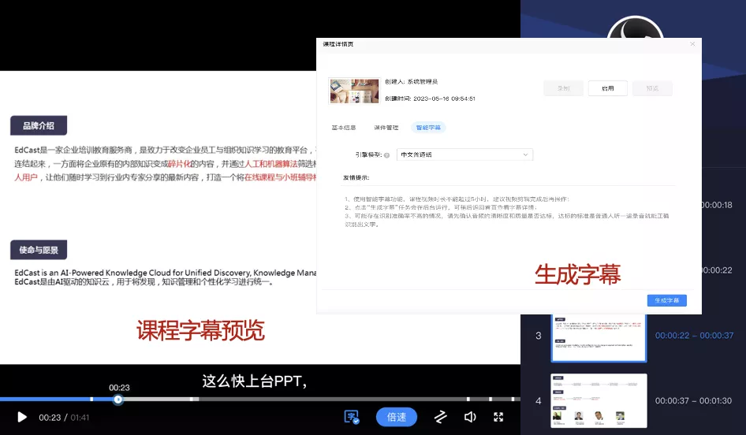Switch to the 课件管理 tab

click(x=386, y=128)
